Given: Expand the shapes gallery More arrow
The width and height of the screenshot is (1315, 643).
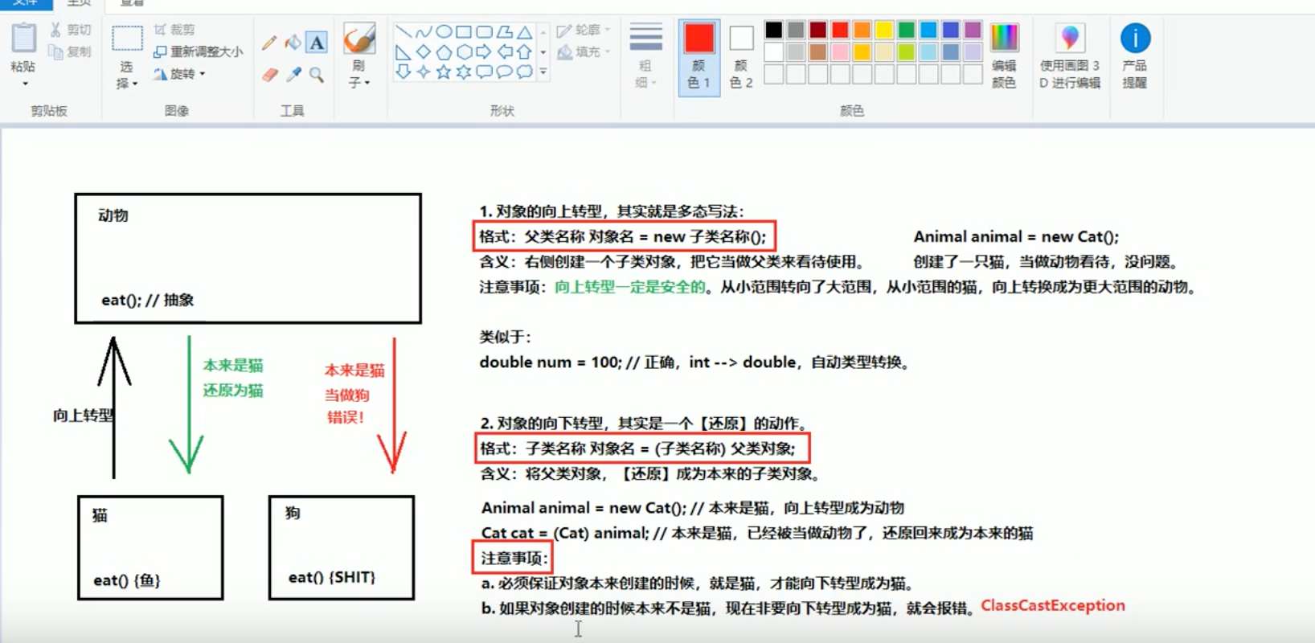Looking at the screenshot, I should coord(543,72).
